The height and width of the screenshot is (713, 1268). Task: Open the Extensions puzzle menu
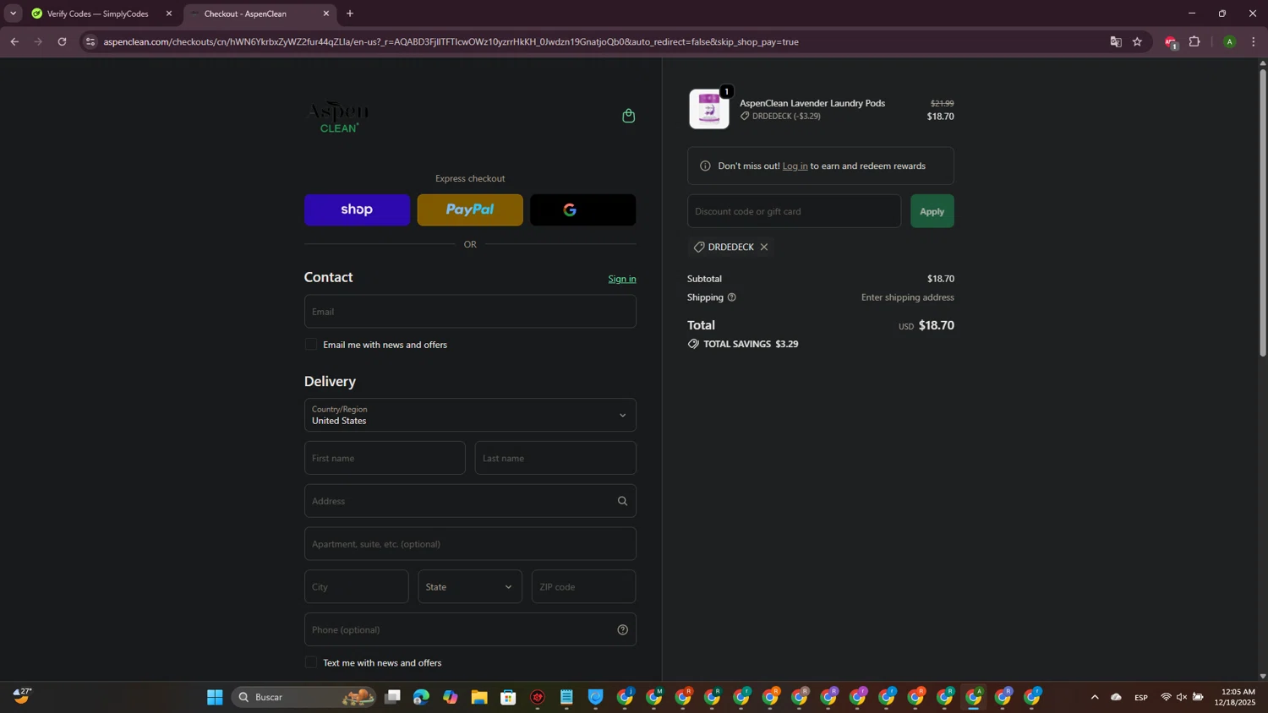(1194, 41)
